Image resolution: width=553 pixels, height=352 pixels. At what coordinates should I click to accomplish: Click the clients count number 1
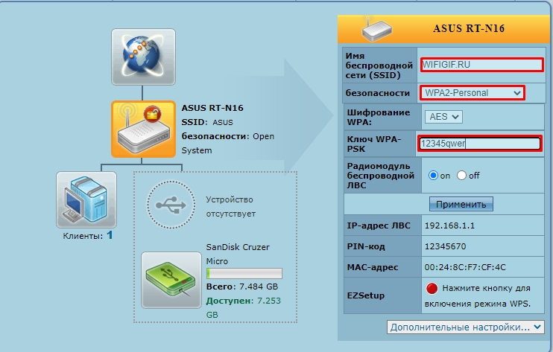pos(110,235)
